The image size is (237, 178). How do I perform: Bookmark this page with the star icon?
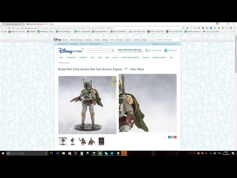[x=183, y=28]
